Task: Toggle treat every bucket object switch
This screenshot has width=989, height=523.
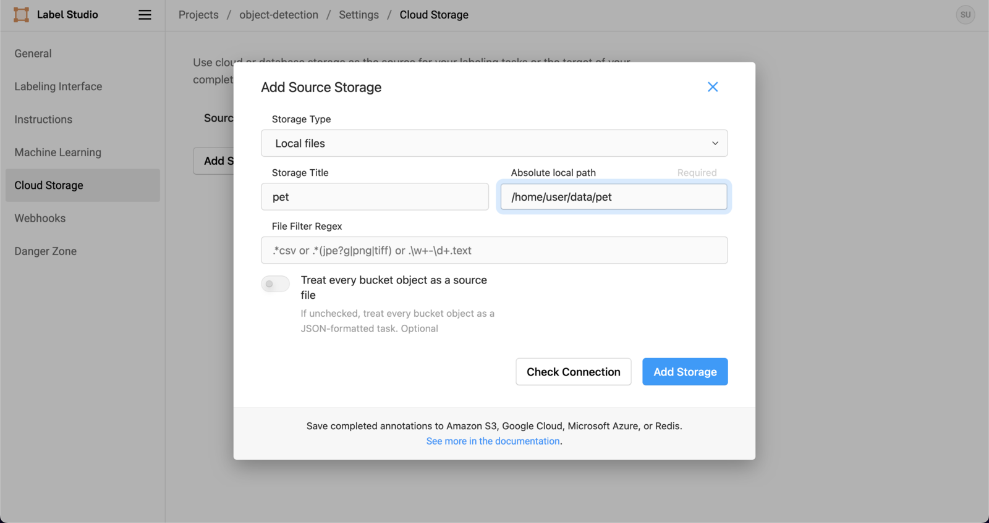Action: click(x=275, y=284)
